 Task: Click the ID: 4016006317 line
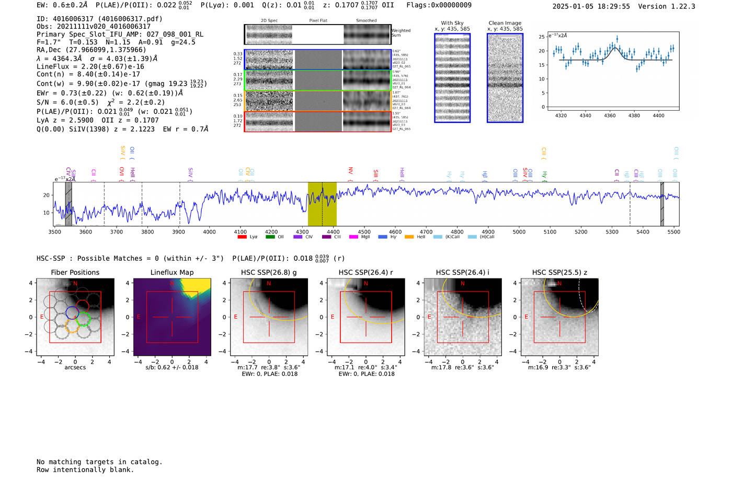[99, 19]
